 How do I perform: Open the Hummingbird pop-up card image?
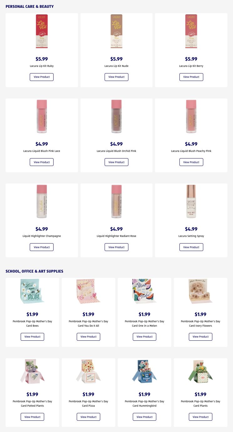pos(144,371)
